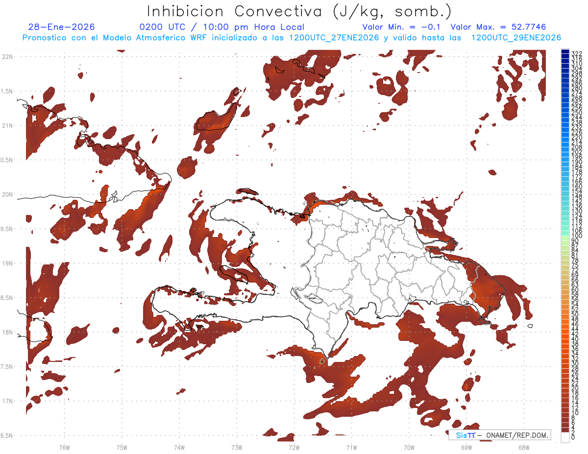Click the date "28-Ene-2026"
The image size is (588, 454).
point(61,27)
